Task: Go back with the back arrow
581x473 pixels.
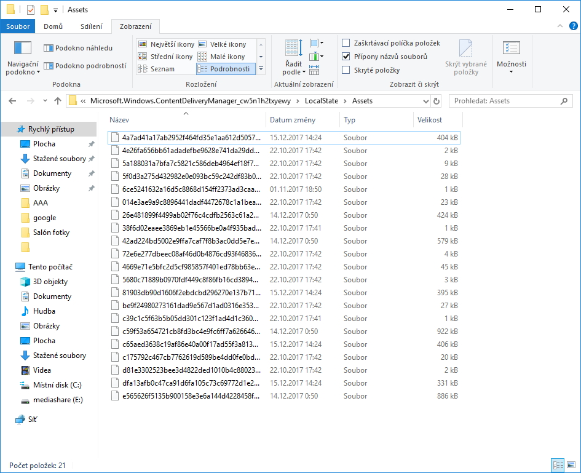Action: tap(12, 101)
